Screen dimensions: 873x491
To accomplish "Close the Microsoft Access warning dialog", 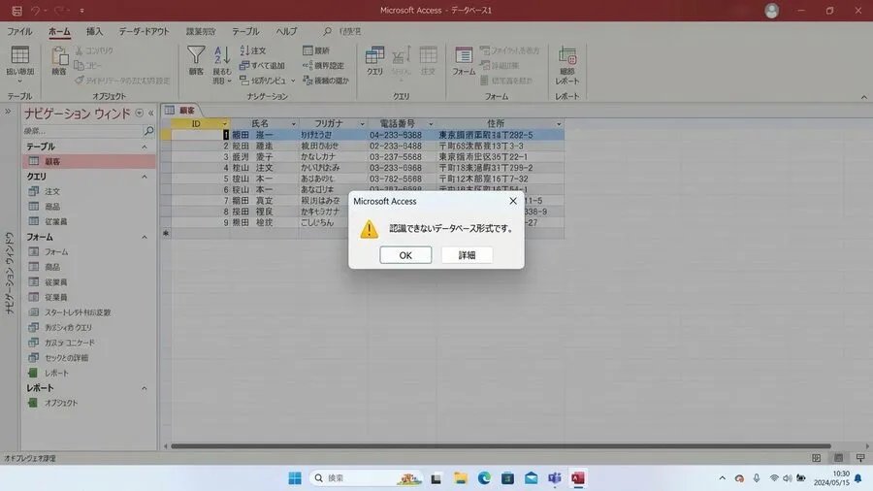I will [x=513, y=201].
